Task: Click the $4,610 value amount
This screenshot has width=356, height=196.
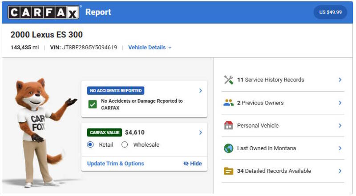Action: [x=135, y=132]
